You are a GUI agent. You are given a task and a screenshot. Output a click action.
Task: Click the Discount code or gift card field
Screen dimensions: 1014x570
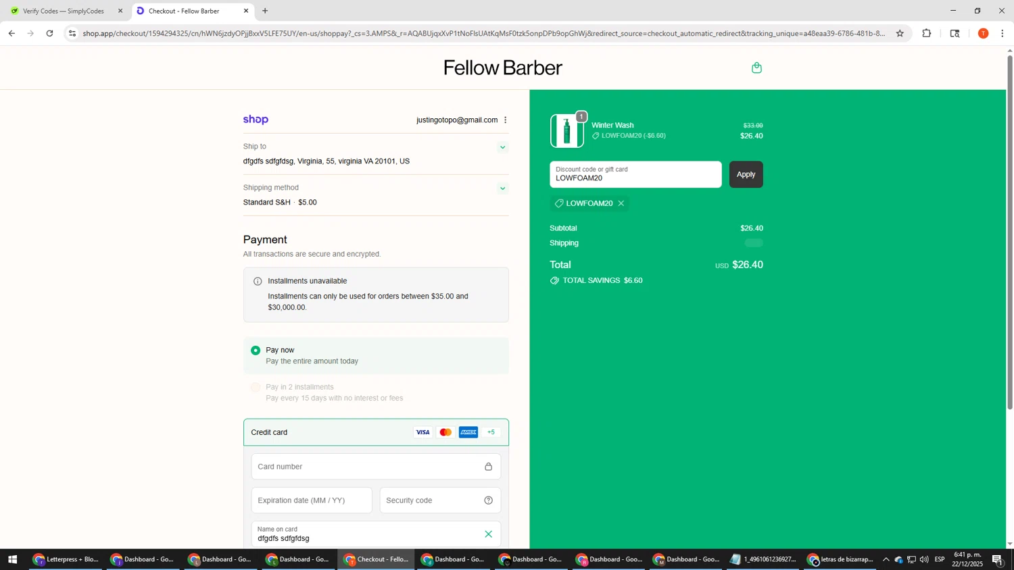pyautogui.click(x=635, y=174)
